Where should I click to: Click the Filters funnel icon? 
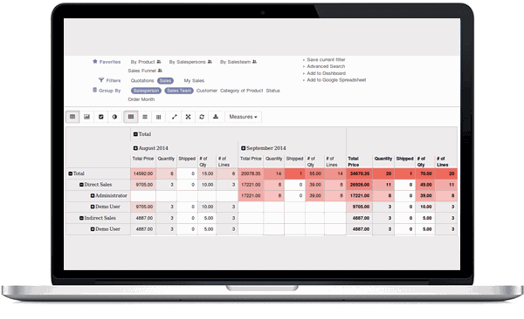click(101, 80)
